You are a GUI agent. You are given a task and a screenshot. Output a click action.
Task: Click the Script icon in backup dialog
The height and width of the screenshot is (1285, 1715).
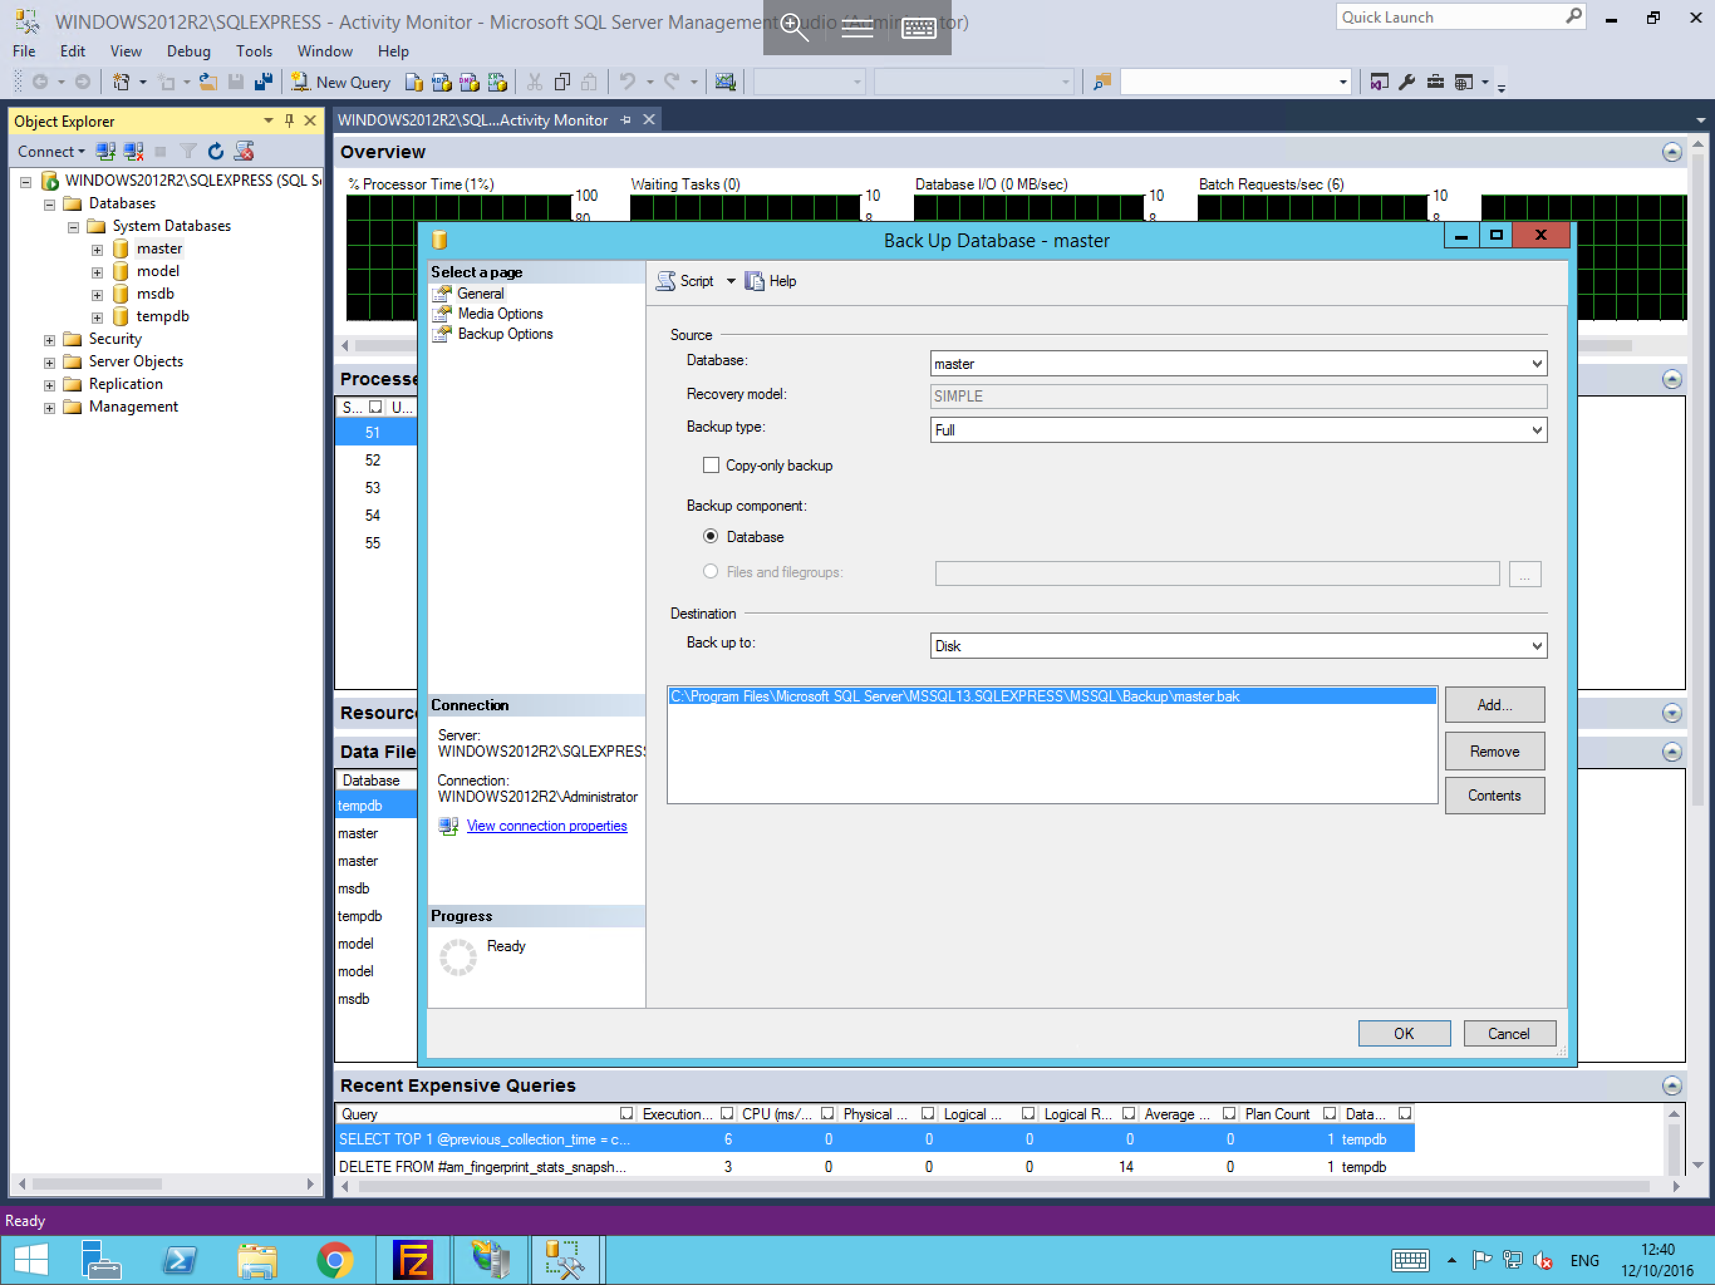pyautogui.click(x=666, y=281)
